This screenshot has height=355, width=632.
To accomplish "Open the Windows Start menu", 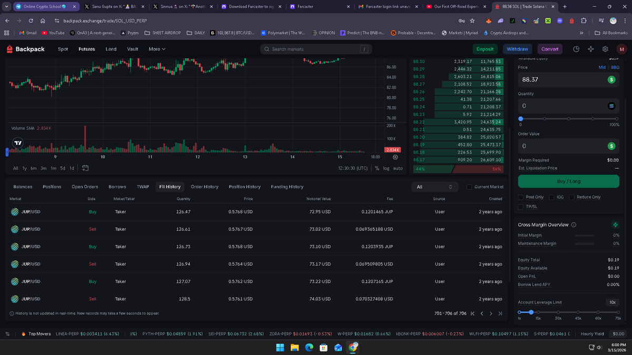I will [x=280, y=347].
